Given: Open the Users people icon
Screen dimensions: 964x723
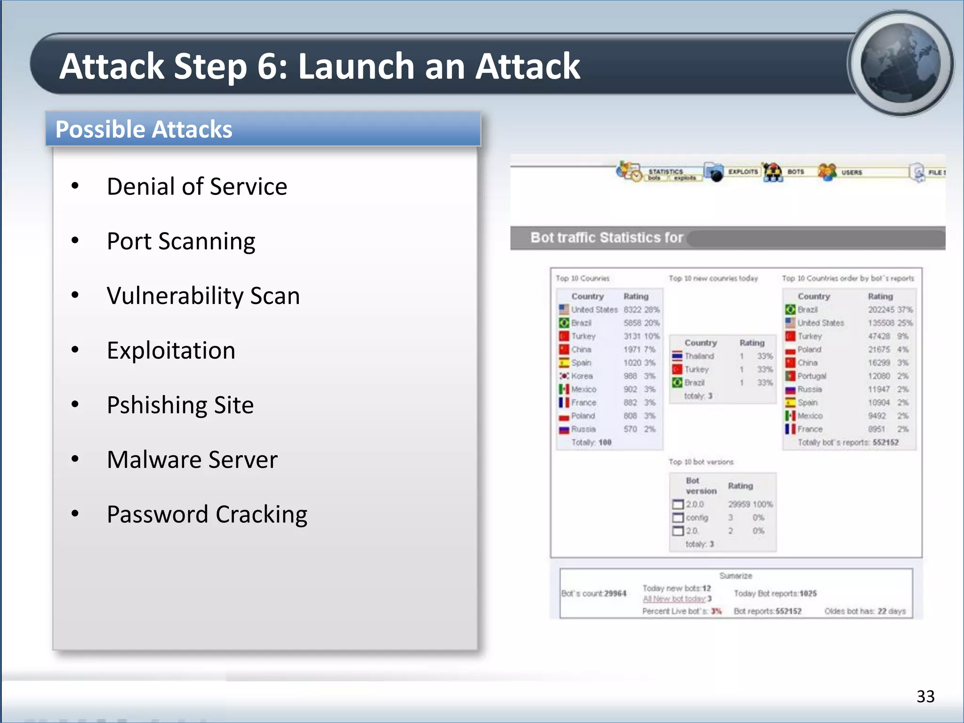Looking at the screenshot, I should pyautogui.click(x=827, y=172).
